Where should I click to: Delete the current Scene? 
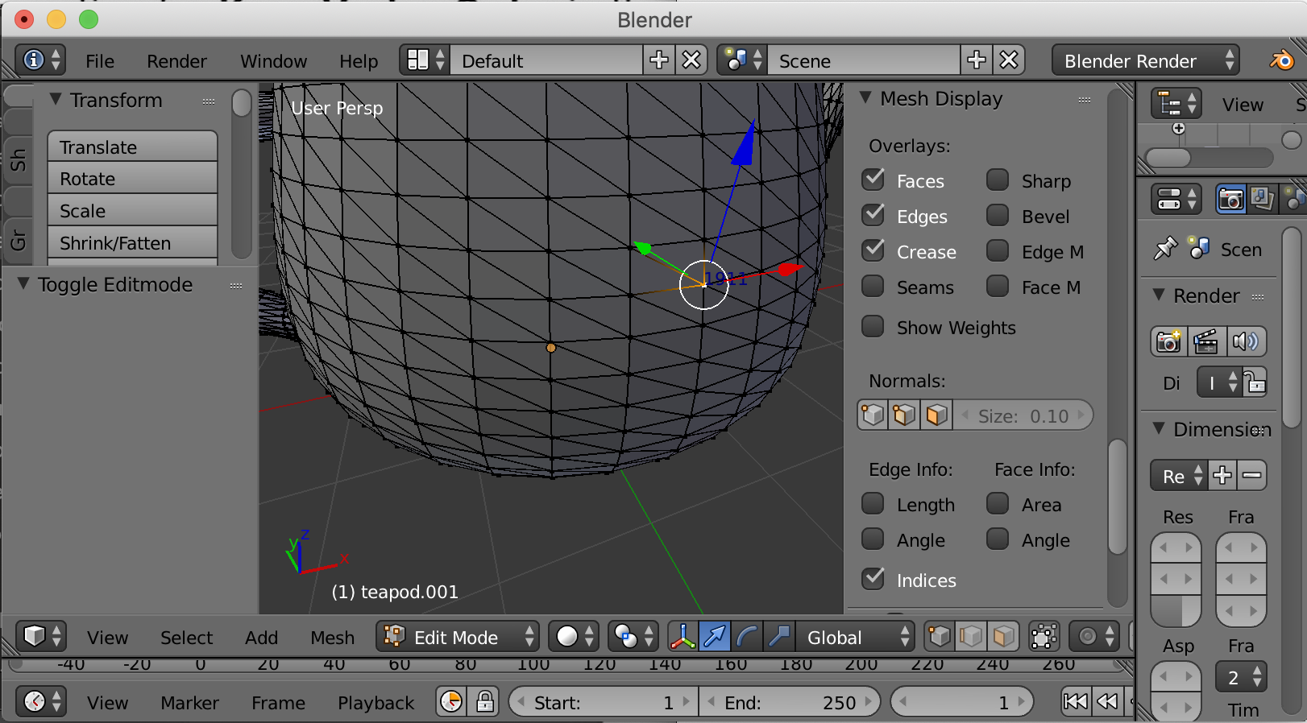pyautogui.click(x=1009, y=60)
